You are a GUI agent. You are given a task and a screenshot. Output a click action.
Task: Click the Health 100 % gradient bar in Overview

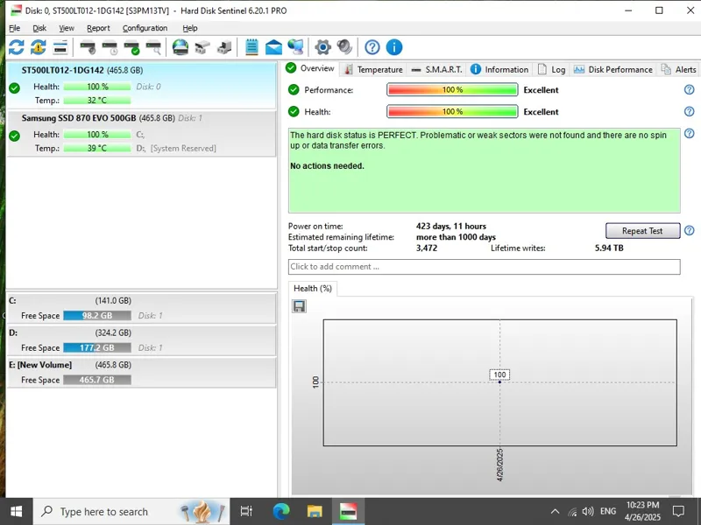pos(452,111)
